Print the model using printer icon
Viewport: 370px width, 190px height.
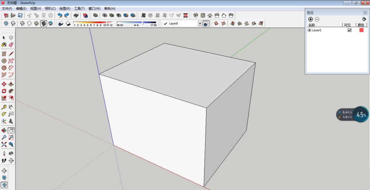(76, 15)
